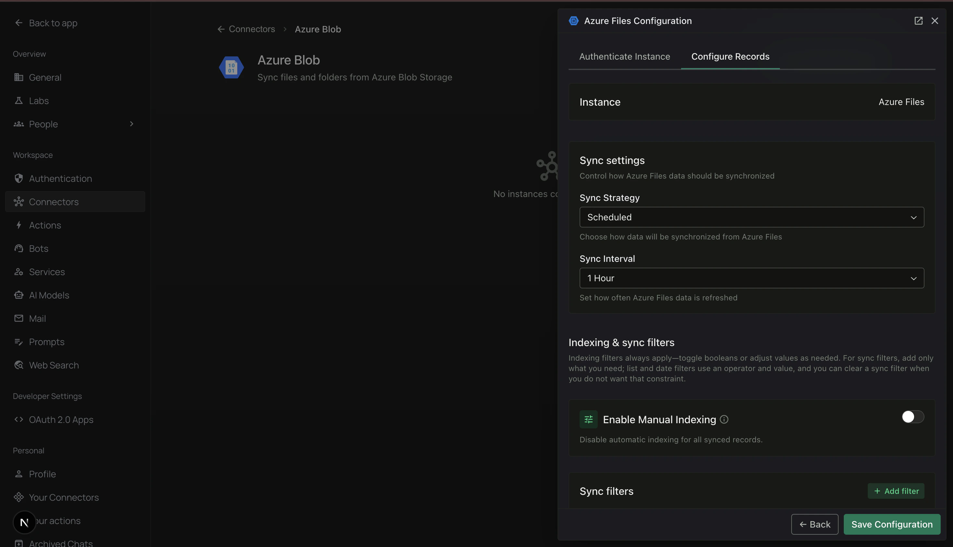
Task: Click the Services icon in sidebar
Action: point(19,272)
